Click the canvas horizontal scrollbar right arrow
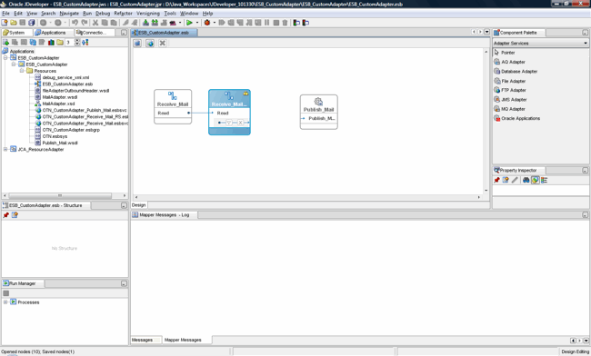This screenshot has width=591, height=356. [479, 197]
